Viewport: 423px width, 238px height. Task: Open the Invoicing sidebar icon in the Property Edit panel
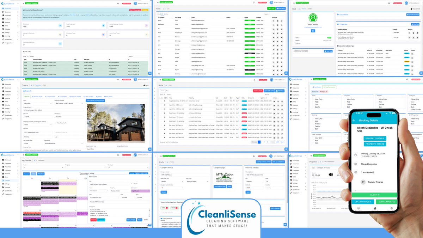coord(3,112)
